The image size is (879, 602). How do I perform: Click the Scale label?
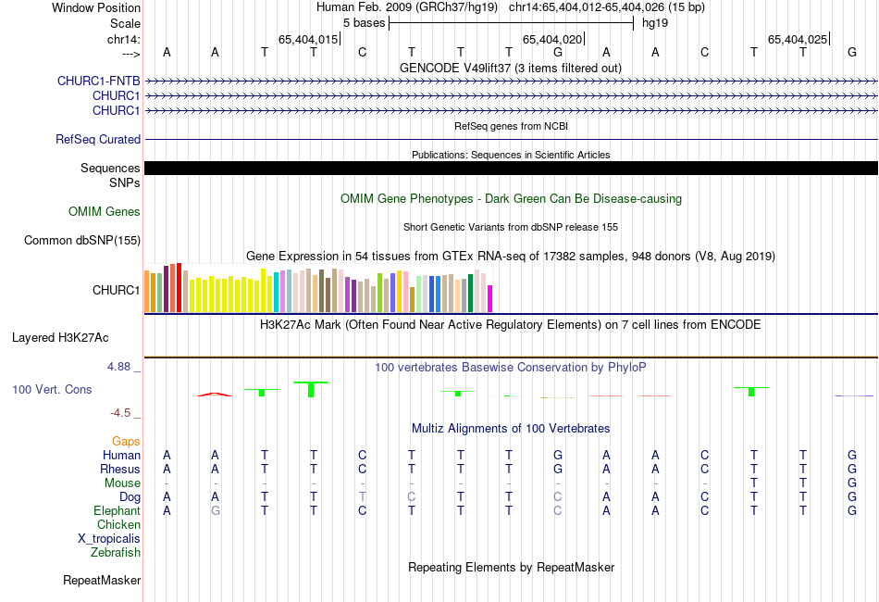[x=125, y=23]
